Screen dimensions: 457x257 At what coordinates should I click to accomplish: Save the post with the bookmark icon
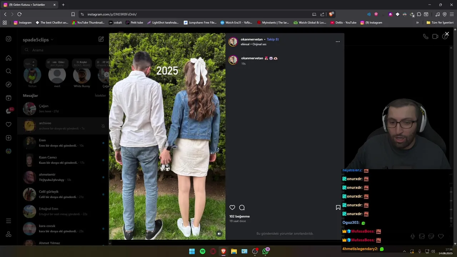pyautogui.click(x=338, y=207)
